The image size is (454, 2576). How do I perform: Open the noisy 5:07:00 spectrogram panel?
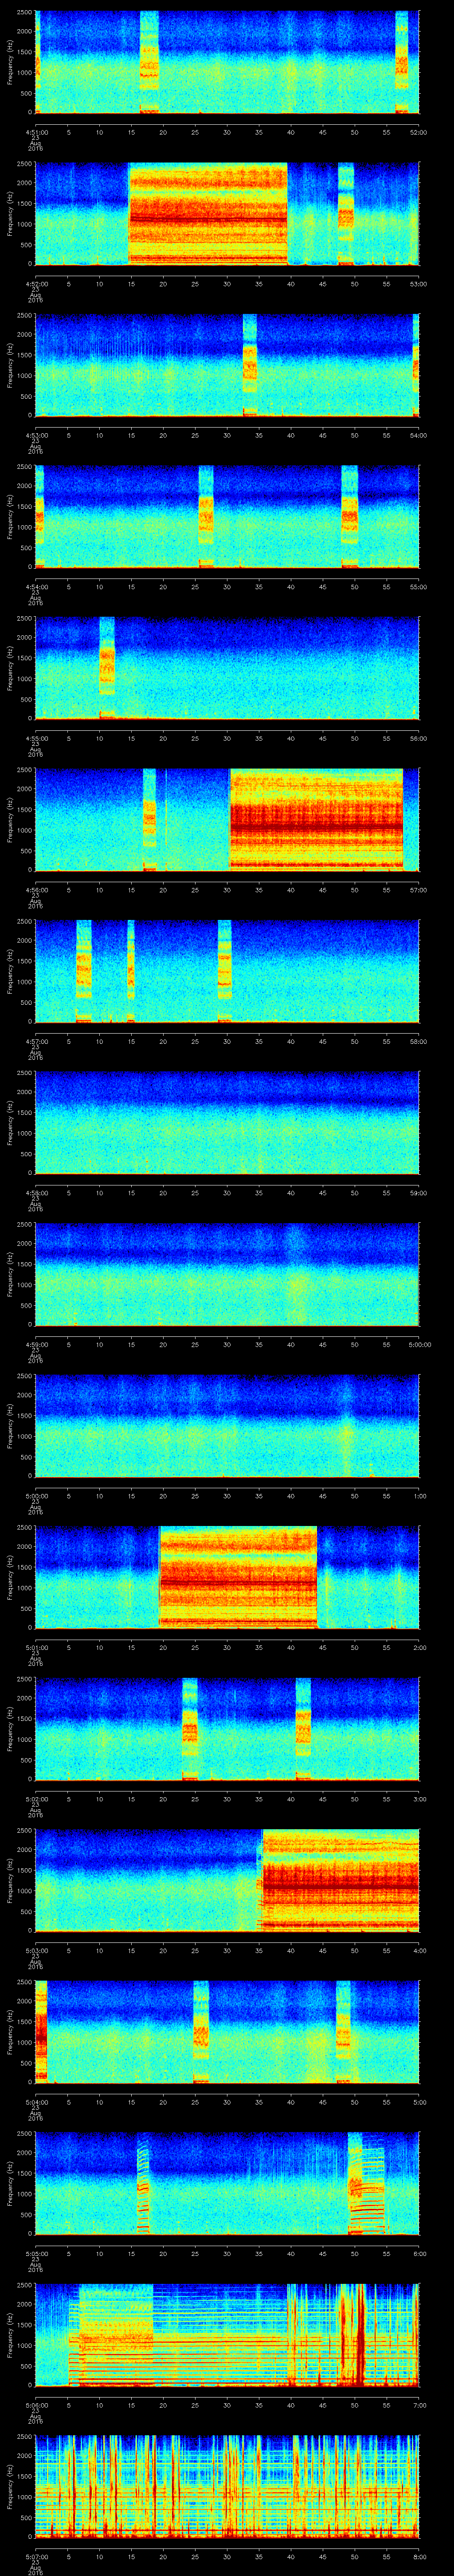pos(227,2486)
